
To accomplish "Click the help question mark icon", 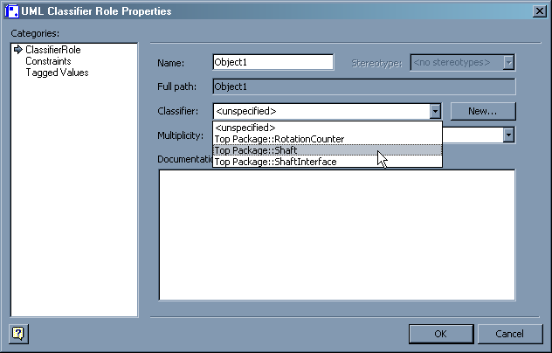I will pyautogui.click(x=17, y=333).
